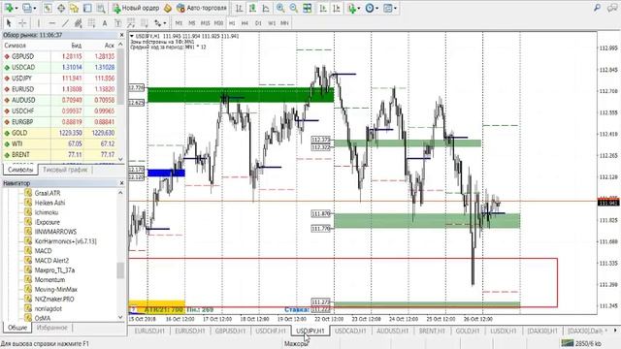The height and width of the screenshot is (349, 621).
Task: Select the cursor arrow tool
Action: click(9, 23)
